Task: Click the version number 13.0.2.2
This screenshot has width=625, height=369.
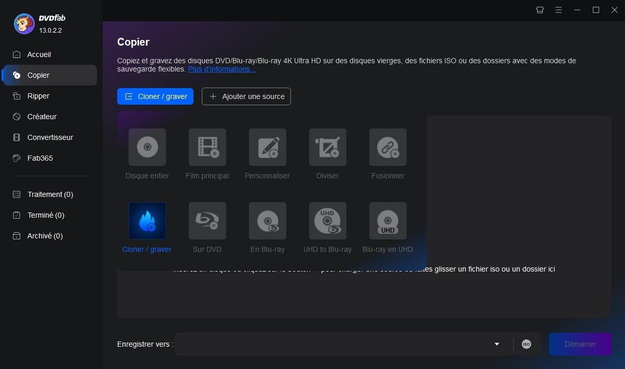Action: [50, 31]
